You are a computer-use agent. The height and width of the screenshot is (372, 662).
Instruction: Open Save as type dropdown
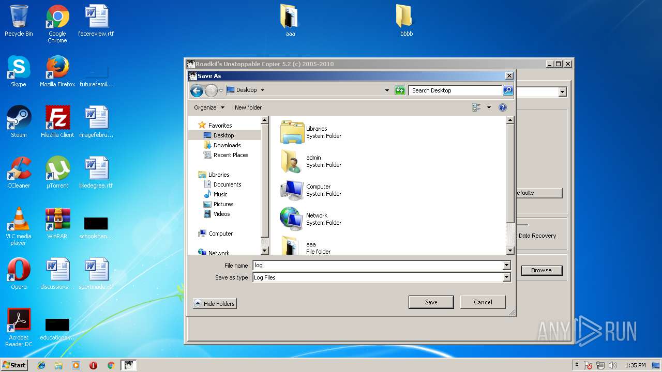coord(506,277)
